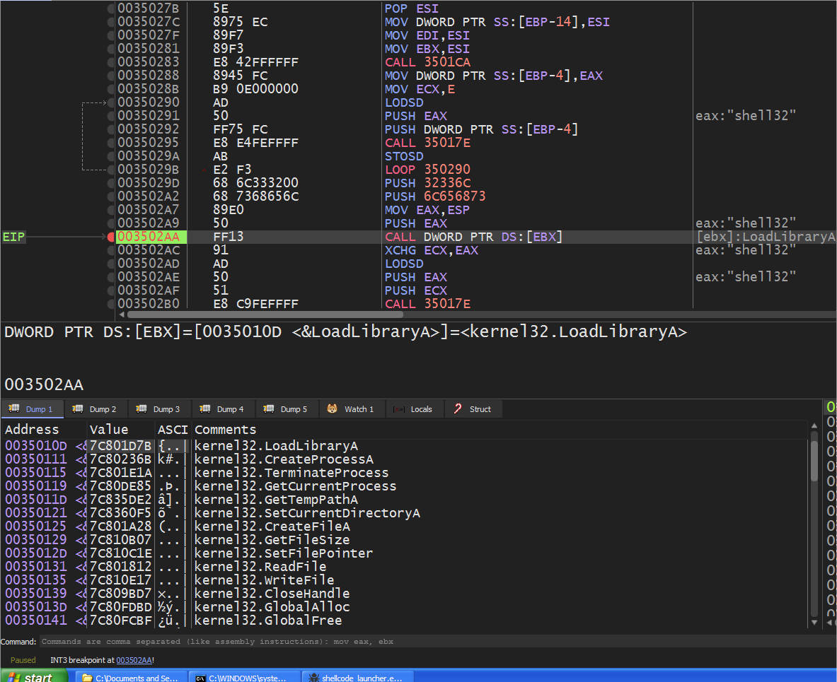Toggle breakpoint bullet at address 003502B0
The width and height of the screenshot is (837, 682).
coord(110,304)
